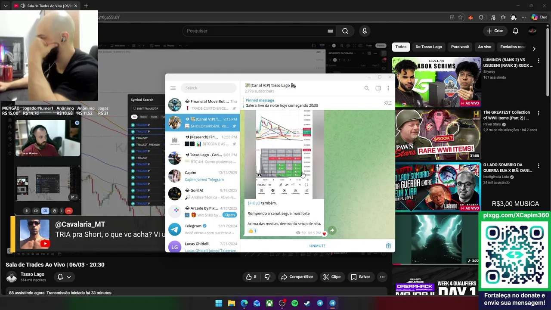This screenshot has width=551, height=310.
Task: Click thumbs-up reaction on $HOLO message
Action: [x=252, y=231]
